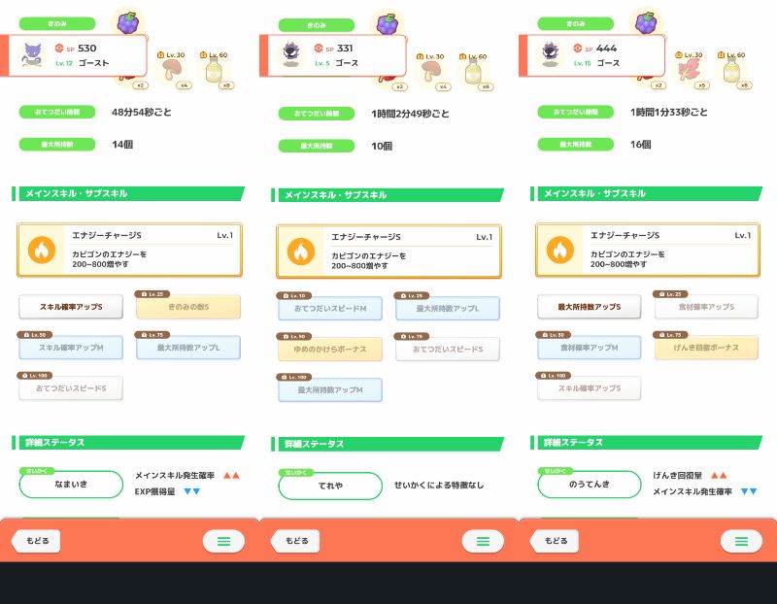This screenshot has width=777, height=604.
Task: Tap the 16個 max carry value
Action: click(x=641, y=144)
